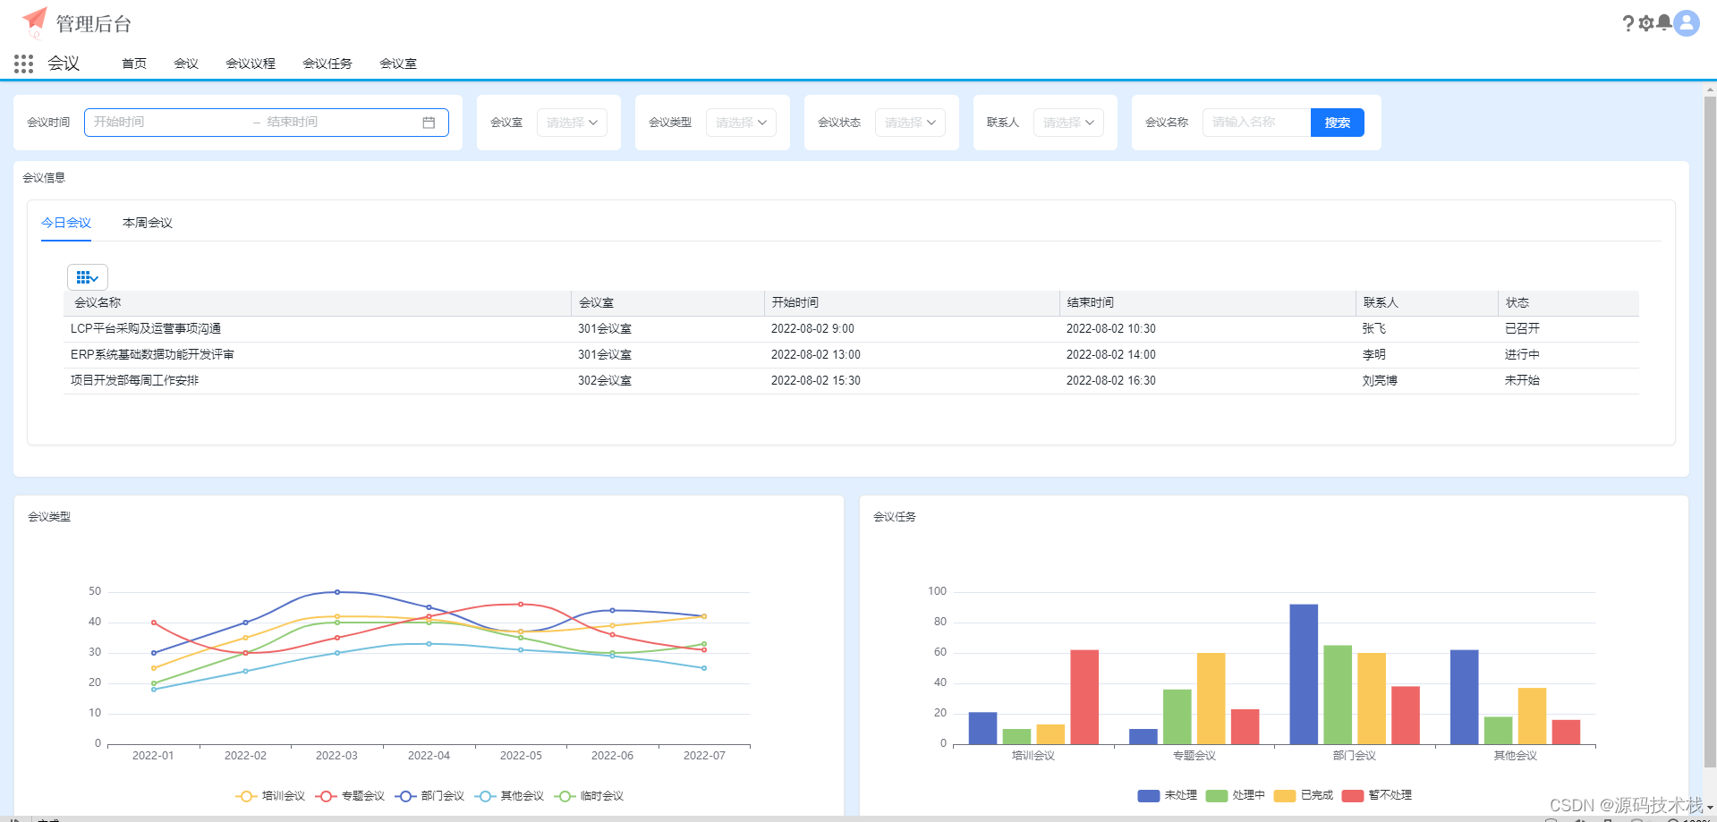The image size is (1717, 822).
Task: Switch to the 本周会议 tab
Action: point(148,223)
